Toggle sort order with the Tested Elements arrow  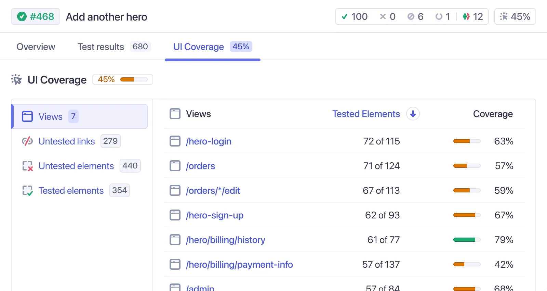tap(413, 114)
